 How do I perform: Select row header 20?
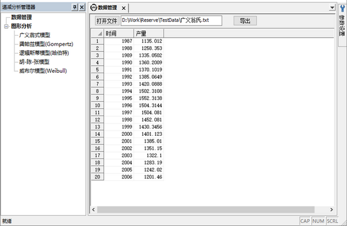tap(97, 177)
